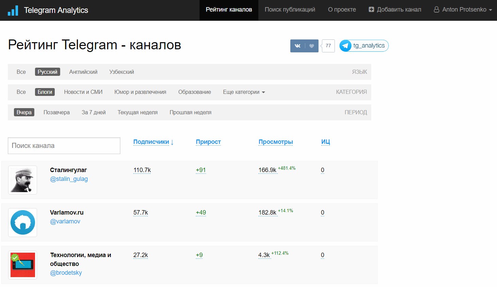This screenshot has width=497, height=287.
Task: Click the 4.3k views value
Action: click(264, 255)
